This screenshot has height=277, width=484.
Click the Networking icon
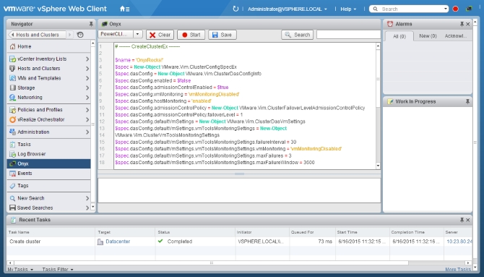click(12, 98)
